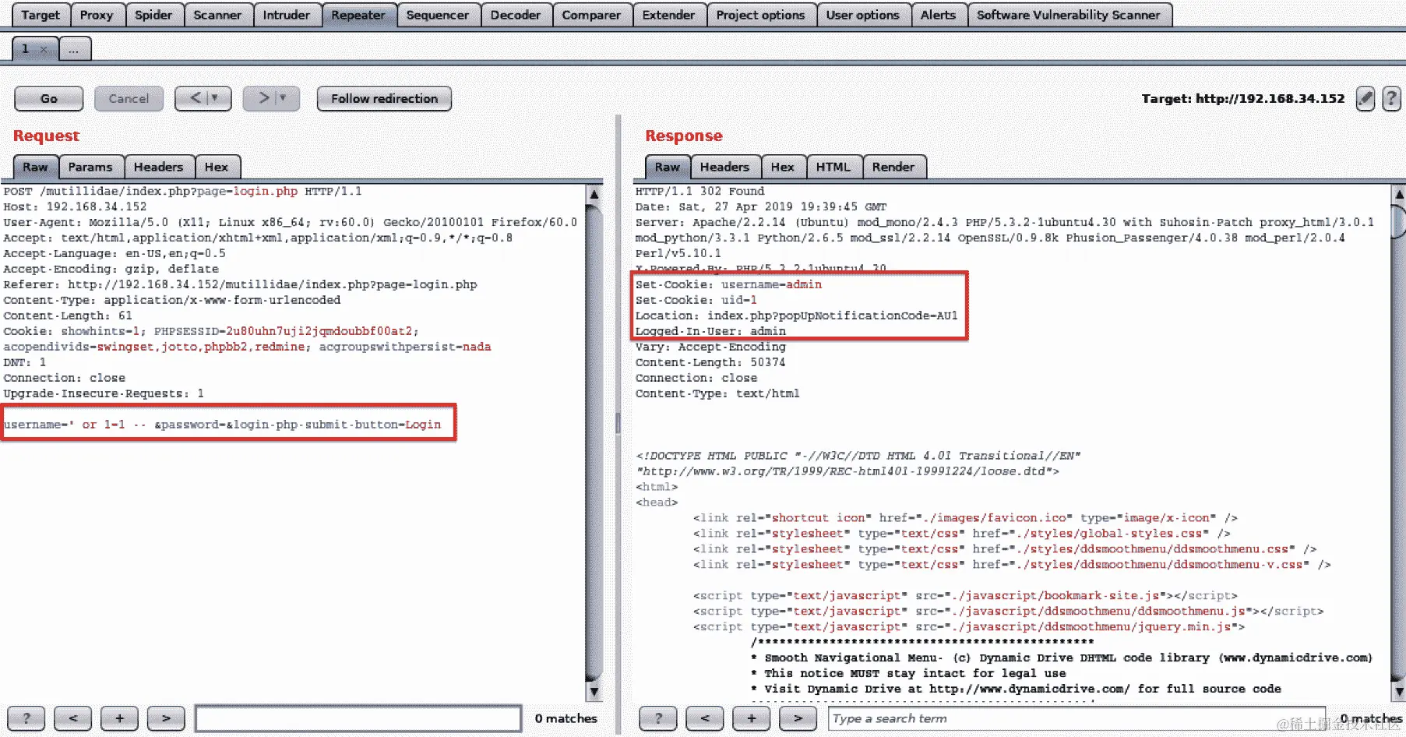Viewport: 1406px width, 737px height.
Task: Click 'Set-Cookie: username=admin' response line
Action: point(728,284)
